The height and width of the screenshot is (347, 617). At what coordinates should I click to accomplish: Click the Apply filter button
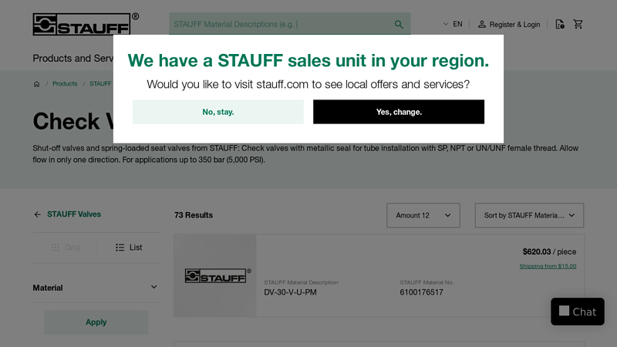(x=96, y=322)
